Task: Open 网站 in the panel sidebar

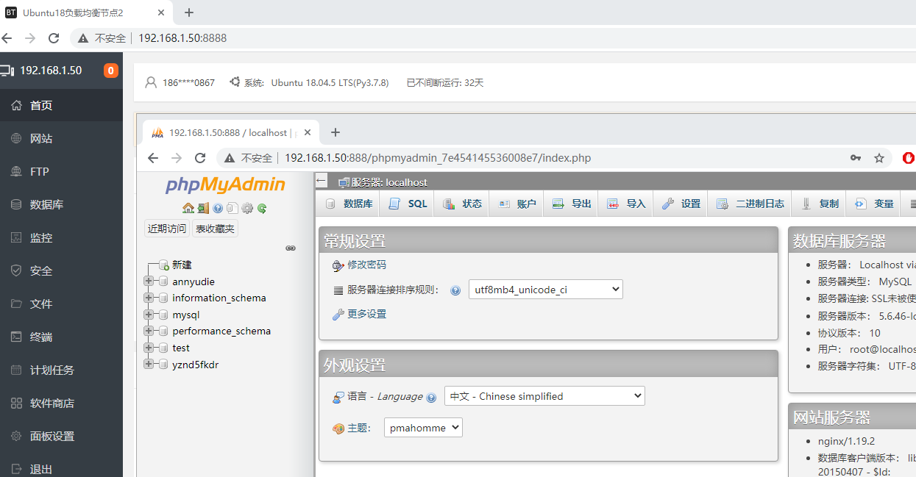Action: (61, 138)
